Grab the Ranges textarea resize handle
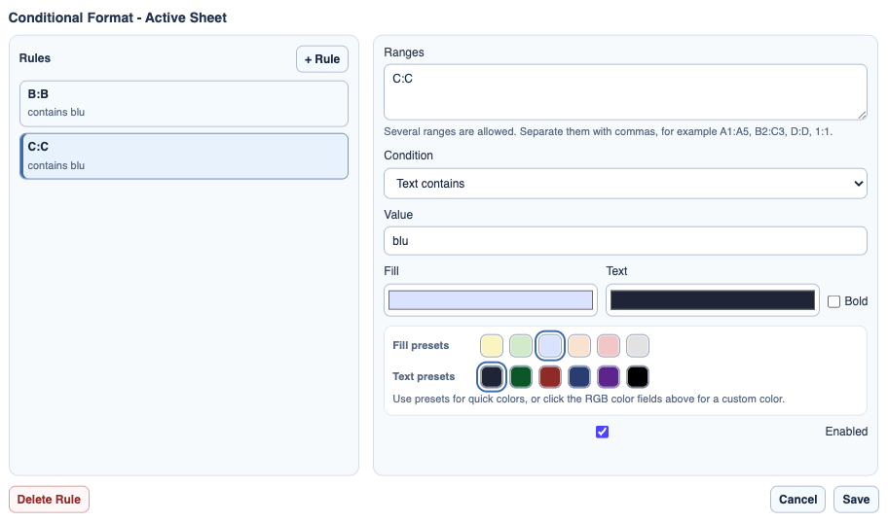The width and height of the screenshot is (888, 522). [862, 115]
